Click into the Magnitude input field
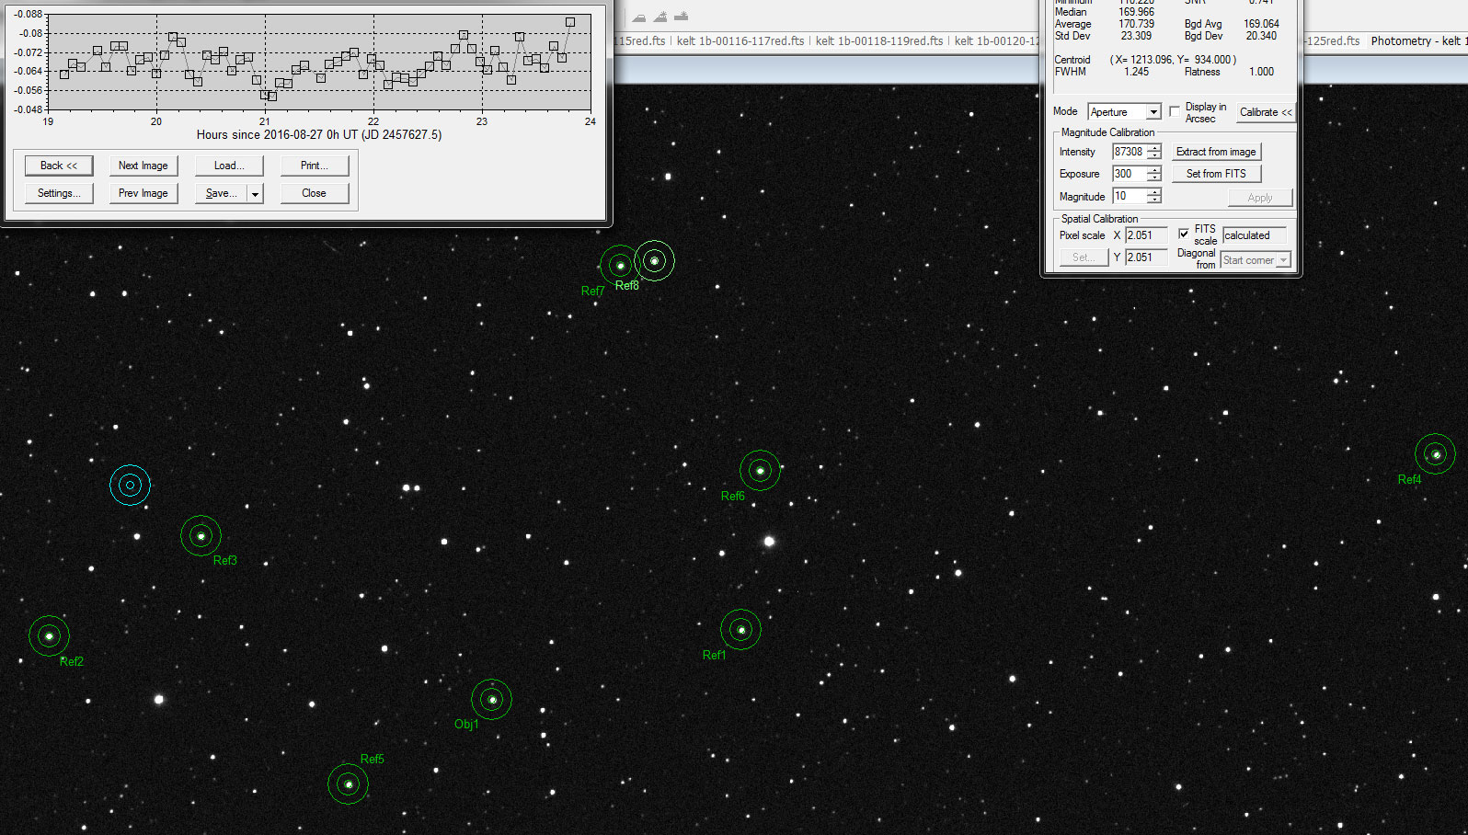 pos(1129,196)
